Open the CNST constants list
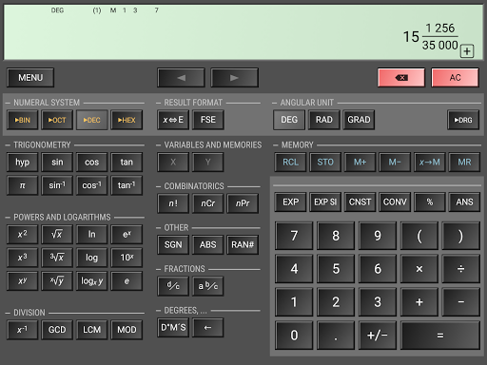 [360, 202]
